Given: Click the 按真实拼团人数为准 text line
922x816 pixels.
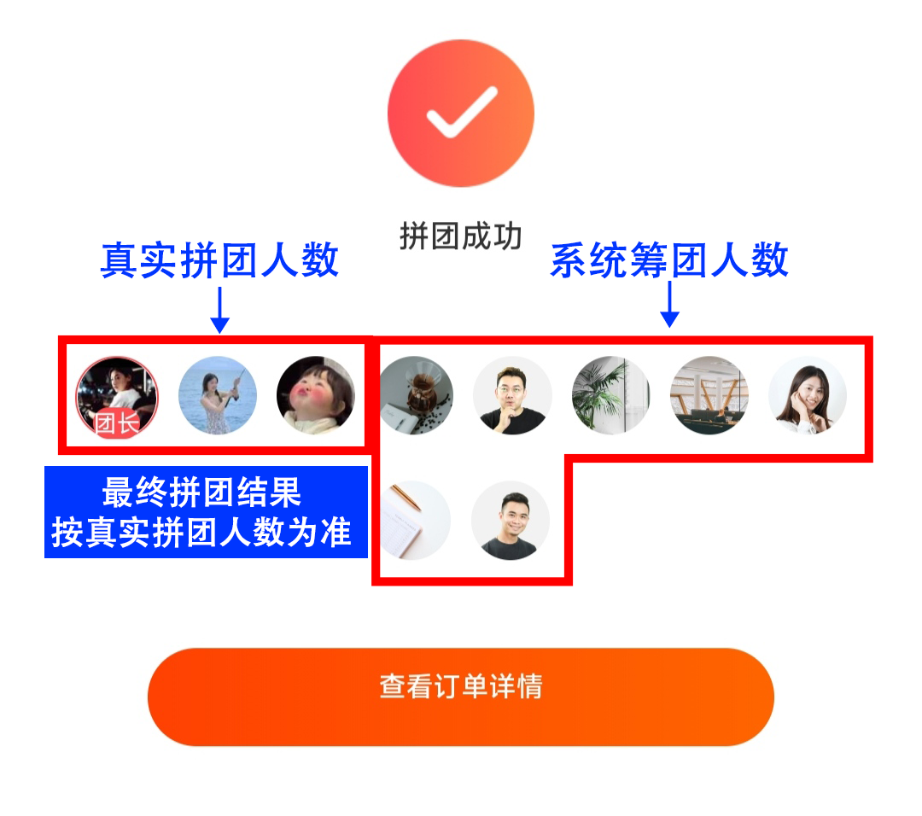Looking at the screenshot, I should [x=201, y=533].
